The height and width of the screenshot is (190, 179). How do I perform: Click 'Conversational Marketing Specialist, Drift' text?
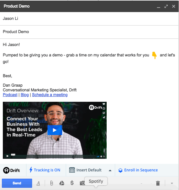click(40, 90)
